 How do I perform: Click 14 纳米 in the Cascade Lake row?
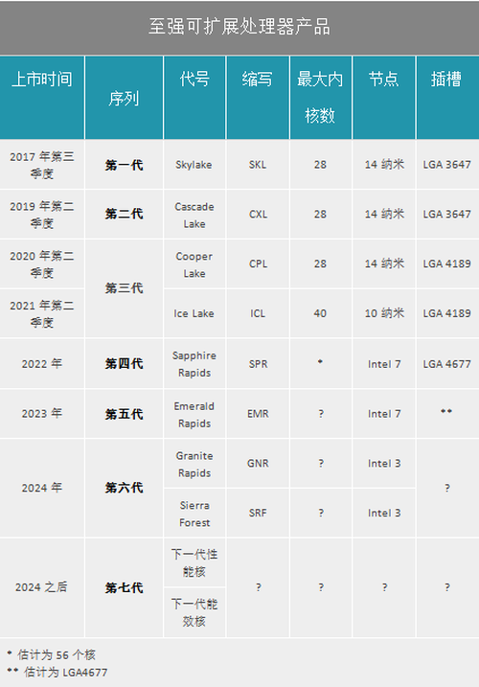coord(384,215)
